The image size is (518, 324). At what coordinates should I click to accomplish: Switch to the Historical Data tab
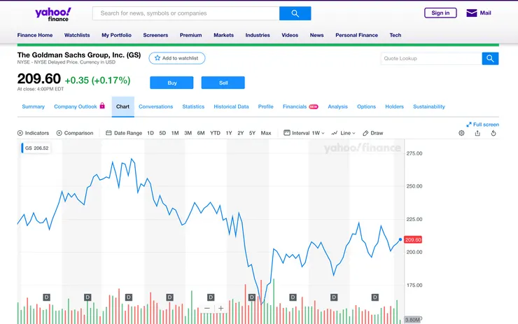231,107
